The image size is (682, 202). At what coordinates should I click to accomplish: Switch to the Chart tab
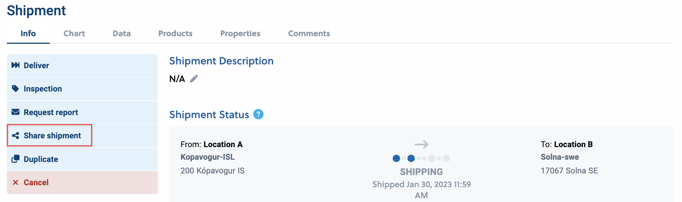pyautogui.click(x=74, y=34)
